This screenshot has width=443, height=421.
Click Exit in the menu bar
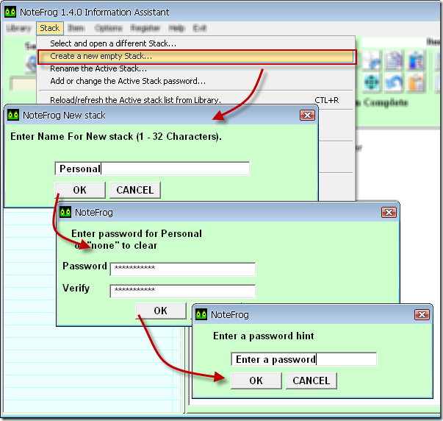coord(200,28)
